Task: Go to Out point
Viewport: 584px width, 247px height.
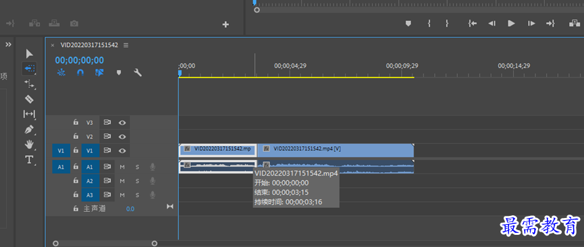Action: (x=550, y=24)
